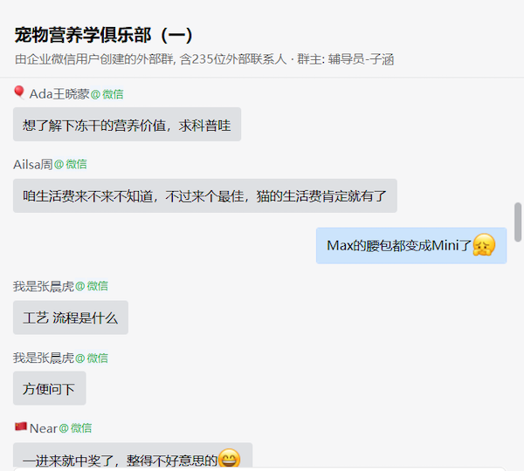This screenshot has height=471, width=524.
Task: Click the red flag icon beside Near
Action: coord(21,427)
